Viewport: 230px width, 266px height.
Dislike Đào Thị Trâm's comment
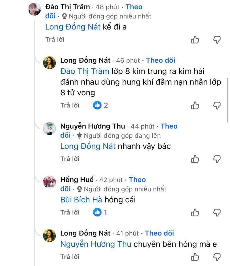pos(217,40)
